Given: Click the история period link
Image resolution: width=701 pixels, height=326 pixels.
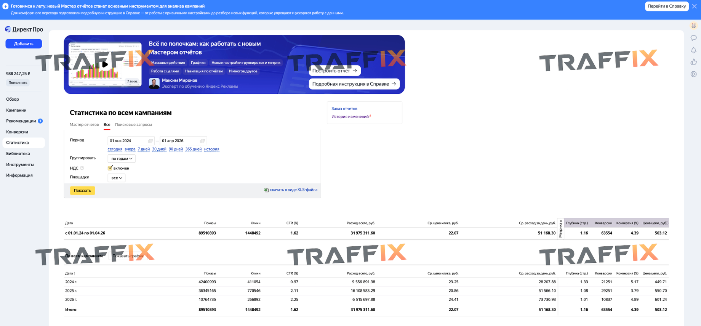Looking at the screenshot, I should [x=211, y=149].
